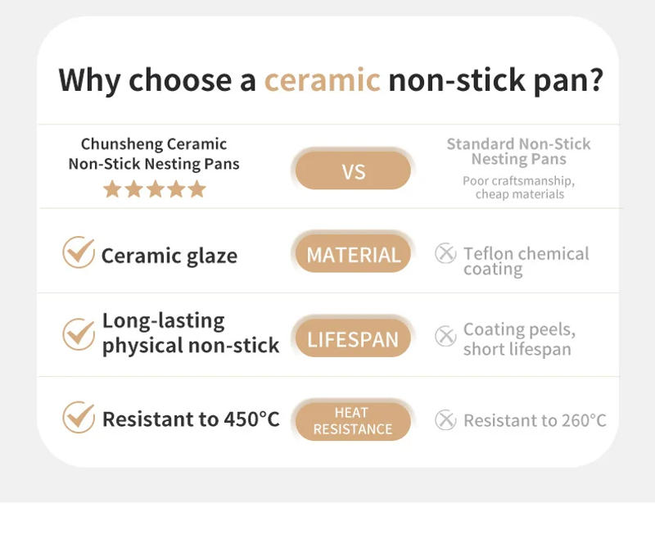Click the Resistant to 450°C text

191,419
